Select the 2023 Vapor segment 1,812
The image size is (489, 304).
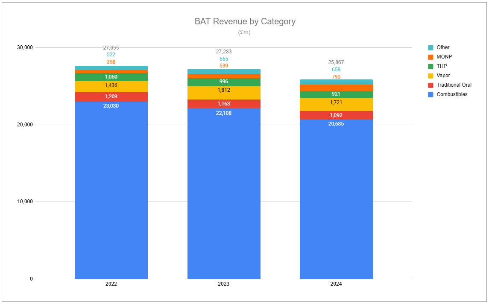tap(224, 93)
